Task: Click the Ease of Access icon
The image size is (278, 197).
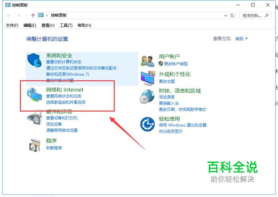Action: click(x=147, y=124)
